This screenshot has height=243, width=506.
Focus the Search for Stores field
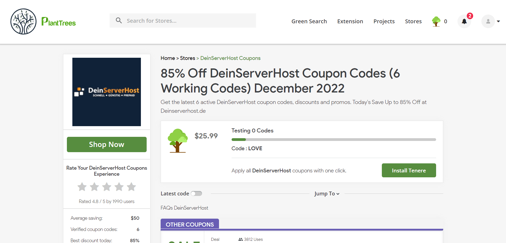coord(183,21)
